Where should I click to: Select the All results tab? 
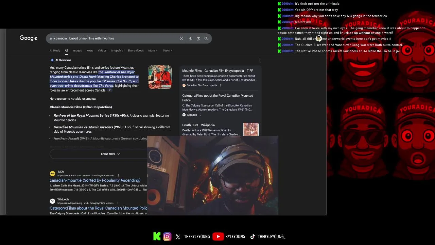coord(66,51)
